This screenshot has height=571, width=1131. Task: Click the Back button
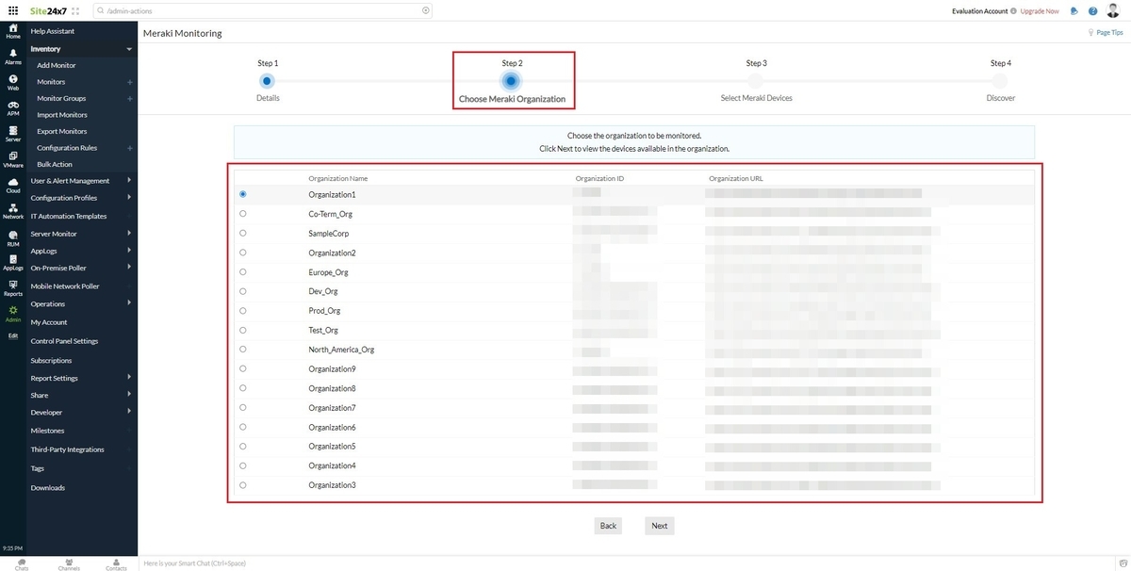click(x=609, y=526)
